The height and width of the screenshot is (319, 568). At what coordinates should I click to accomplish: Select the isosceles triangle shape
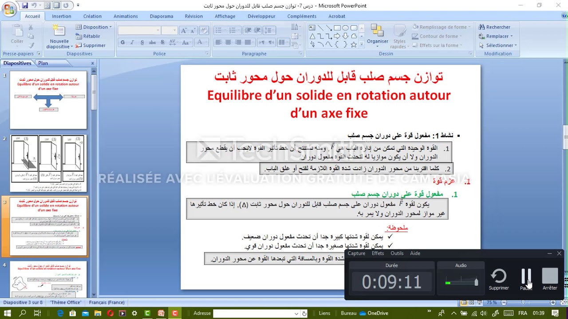click(312, 36)
